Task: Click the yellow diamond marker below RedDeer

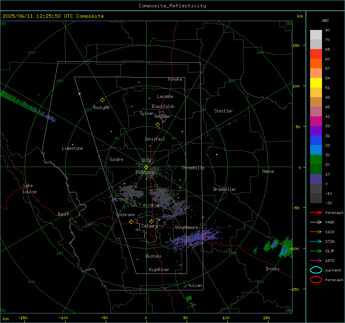Action: pyautogui.click(x=158, y=125)
